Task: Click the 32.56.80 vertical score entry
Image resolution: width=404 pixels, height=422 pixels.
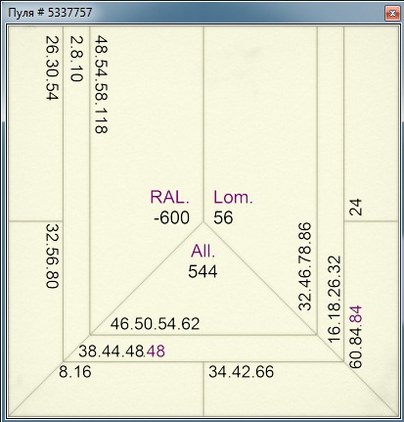Action: tap(52, 256)
